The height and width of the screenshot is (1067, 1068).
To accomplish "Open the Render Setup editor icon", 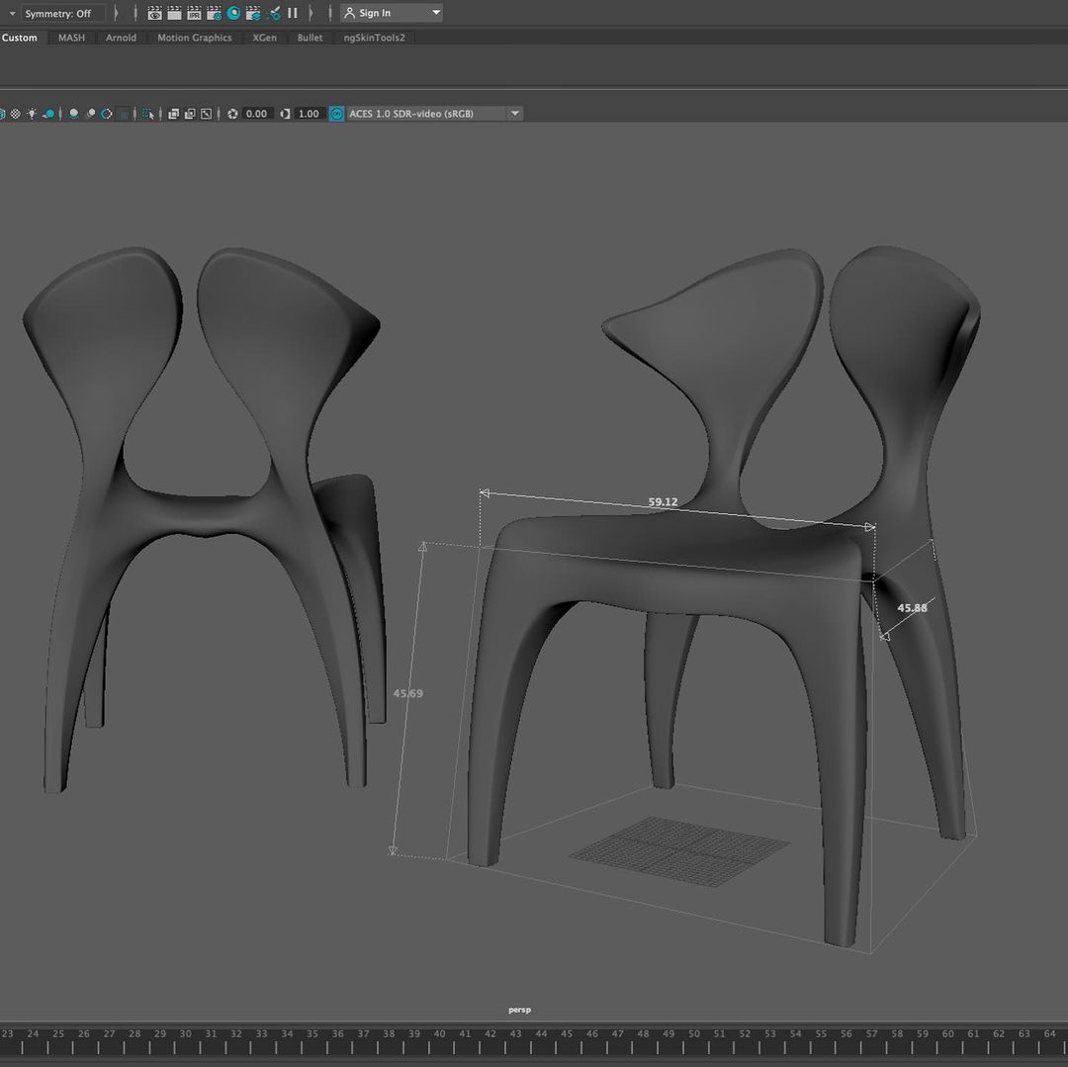I will coord(253,13).
